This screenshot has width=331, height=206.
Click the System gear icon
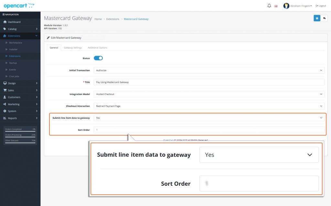tap(5, 111)
